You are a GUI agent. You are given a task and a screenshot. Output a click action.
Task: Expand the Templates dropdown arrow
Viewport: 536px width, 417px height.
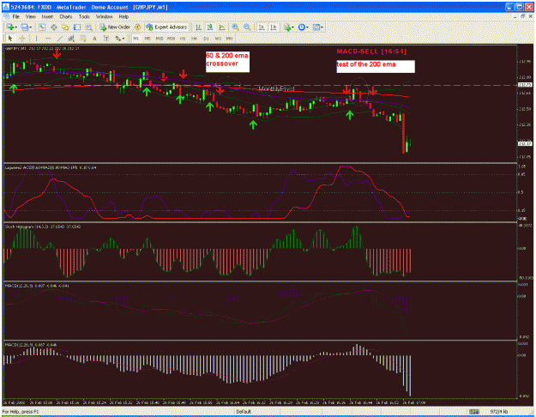[322, 27]
